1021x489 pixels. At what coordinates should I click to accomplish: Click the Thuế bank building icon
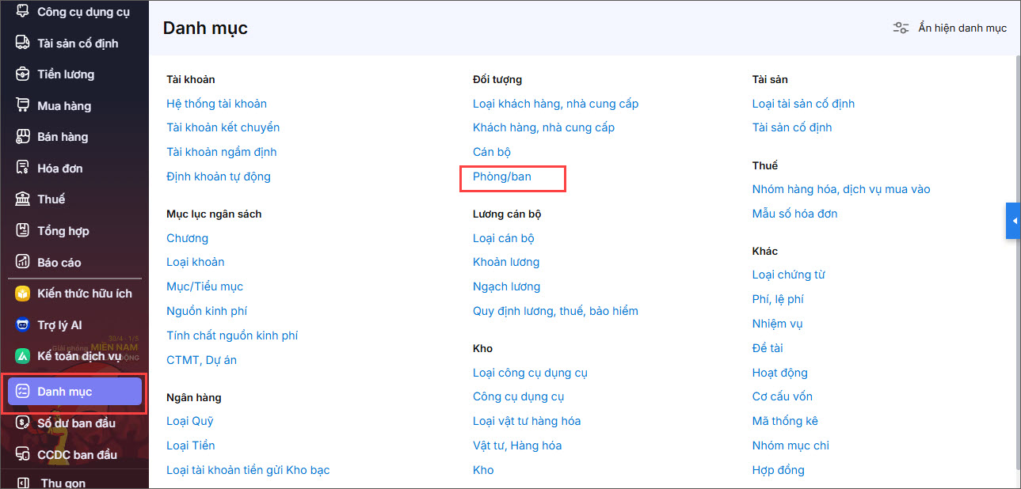click(23, 199)
